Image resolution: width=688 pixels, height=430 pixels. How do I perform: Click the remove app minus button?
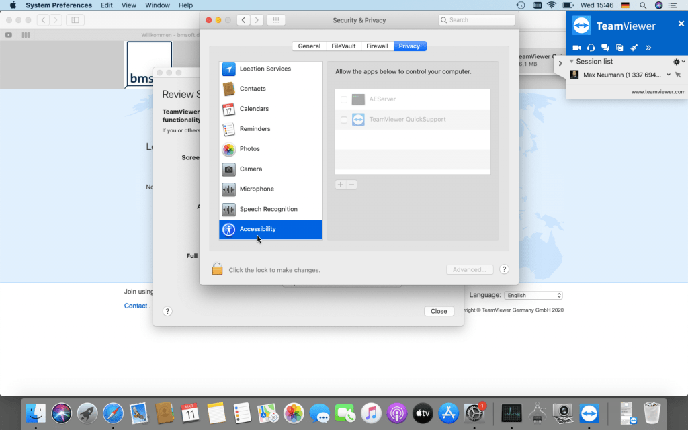point(351,185)
